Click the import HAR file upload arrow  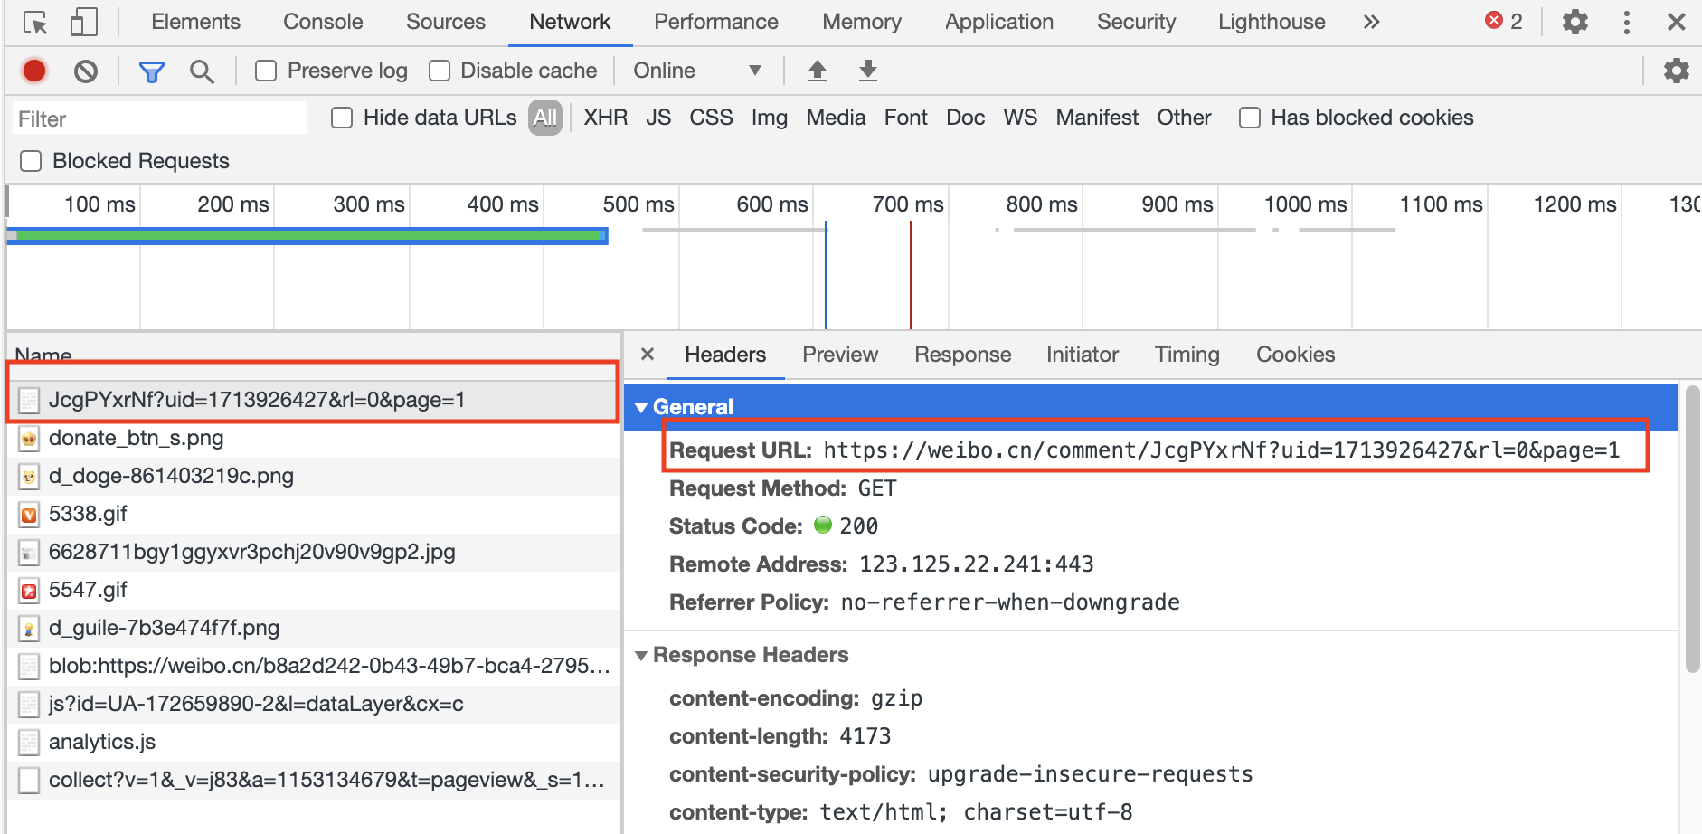[818, 71]
